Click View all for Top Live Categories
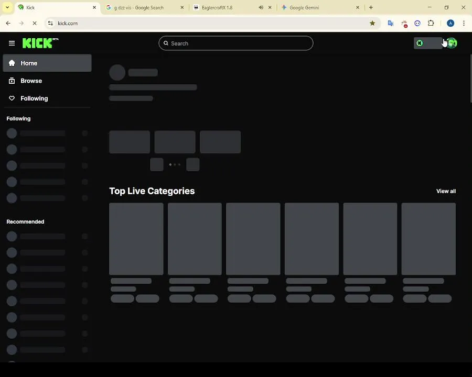472x377 pixels. (446, 191)
